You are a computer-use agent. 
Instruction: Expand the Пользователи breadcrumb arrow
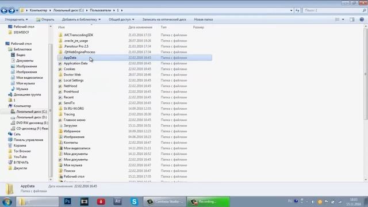pos(114,10)
